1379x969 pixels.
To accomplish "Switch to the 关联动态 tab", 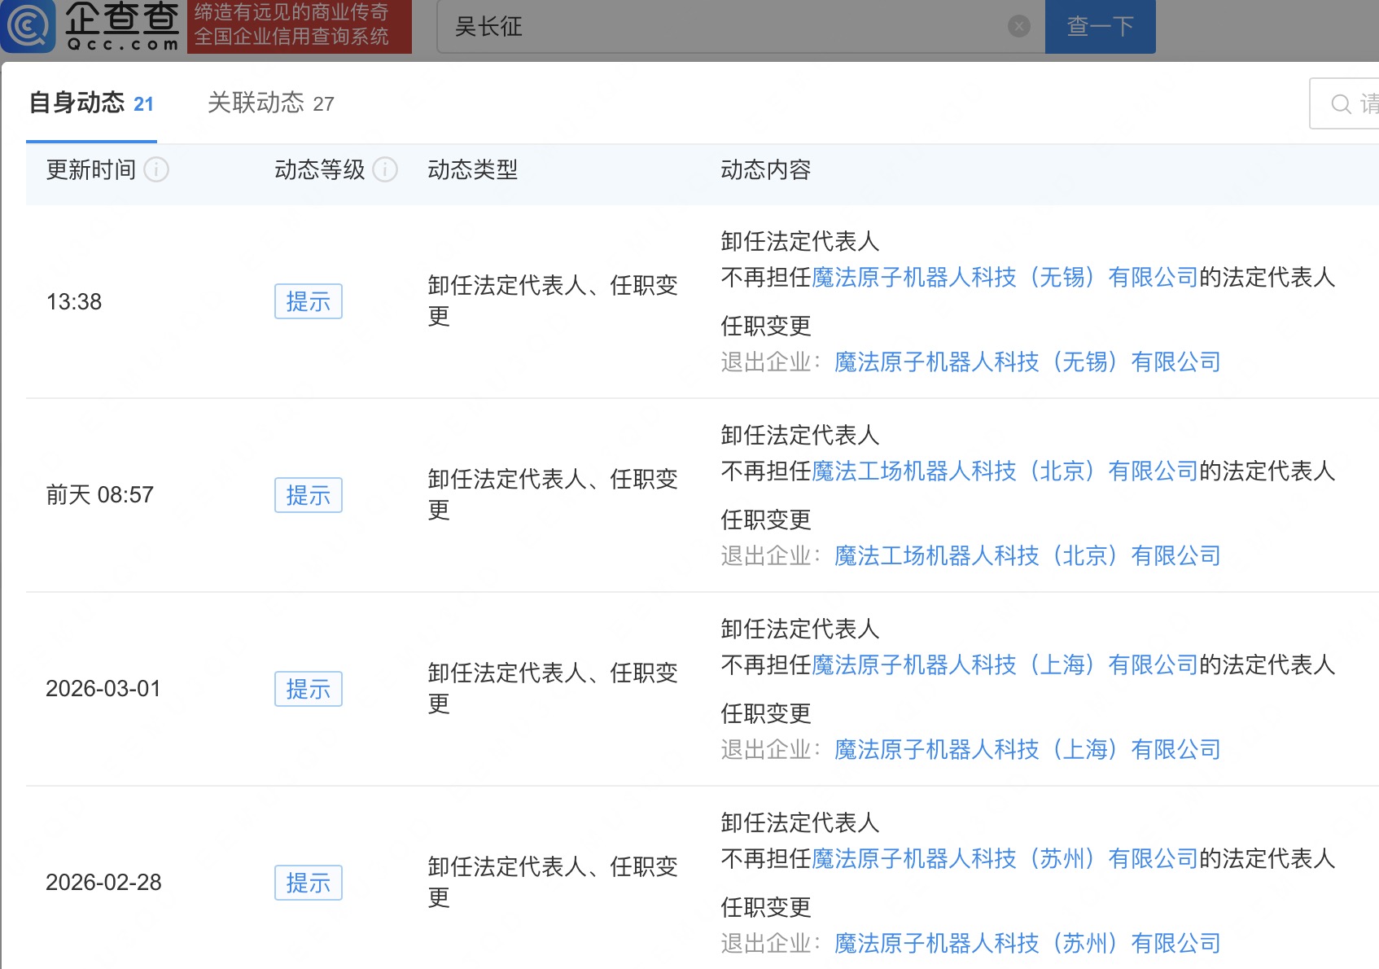I will tap(270, 103).
